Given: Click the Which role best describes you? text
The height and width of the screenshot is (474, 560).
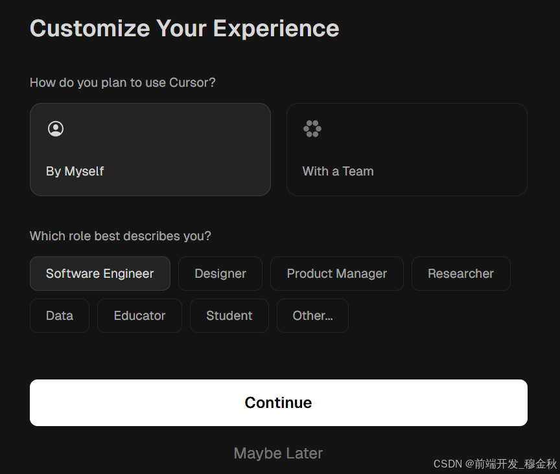Looking at the screenshot, I should pyautogui.click(x=121, y=236).
